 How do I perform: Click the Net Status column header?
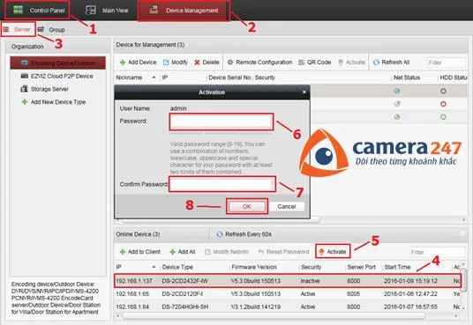pos(407,78)
